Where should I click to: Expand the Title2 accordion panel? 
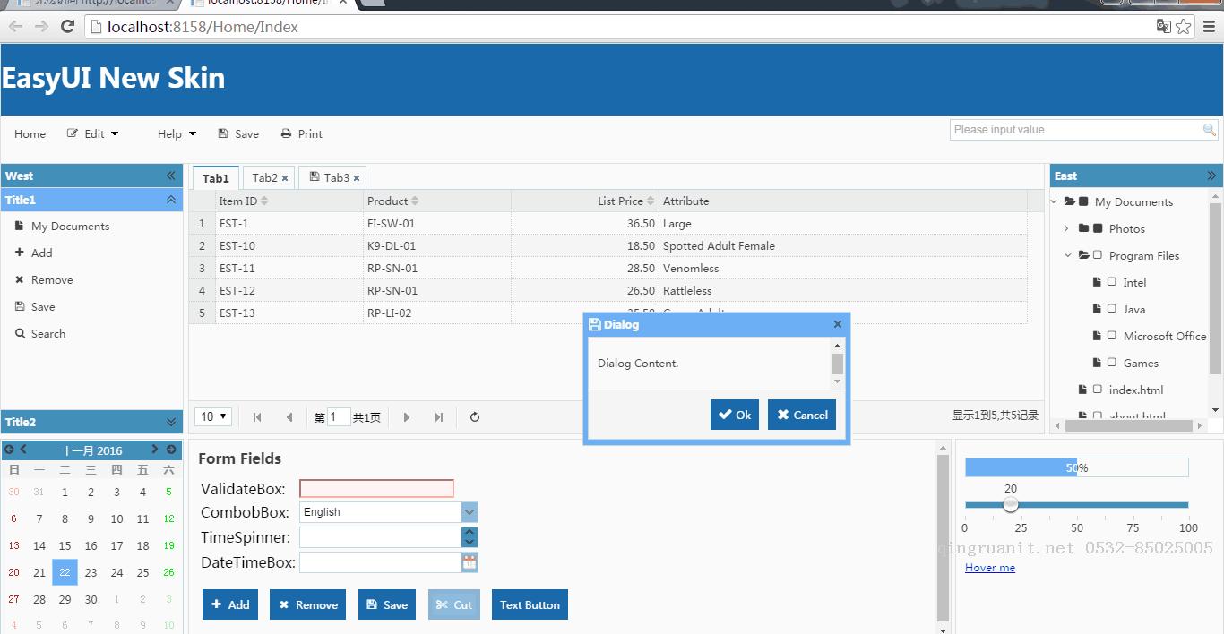pos(171,422)
